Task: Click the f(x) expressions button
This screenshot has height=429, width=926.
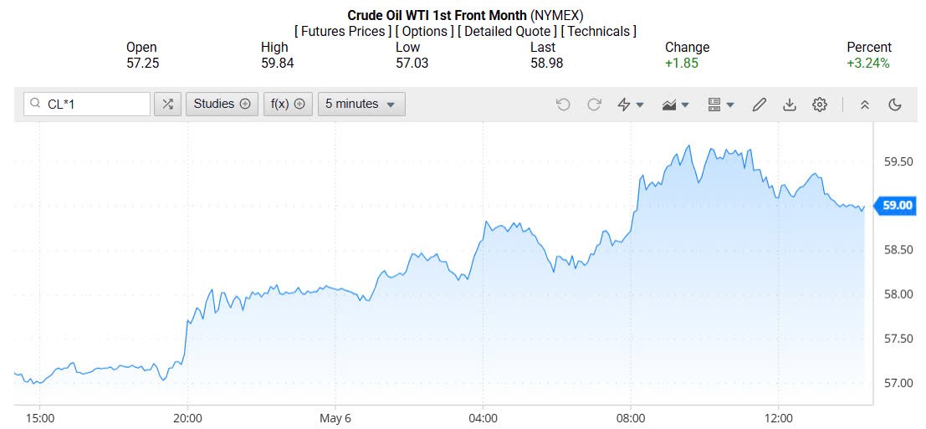Action: coord(288,104)
